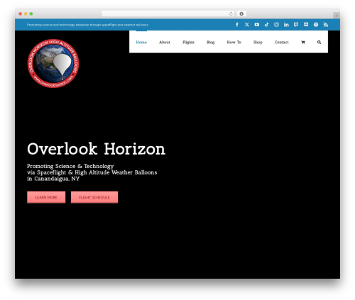Open the Instagram social icon
The width and height of the screenshot is (355, 300).
[276, 25]
